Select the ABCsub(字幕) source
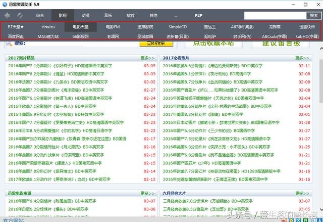This screenshot has height=222, width=323. click(275, 36)
